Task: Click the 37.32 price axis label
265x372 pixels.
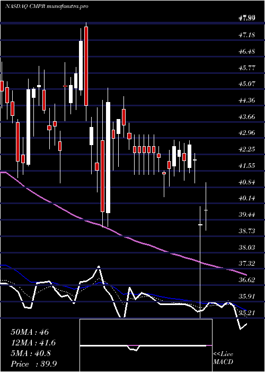Action: pos(247,264)
